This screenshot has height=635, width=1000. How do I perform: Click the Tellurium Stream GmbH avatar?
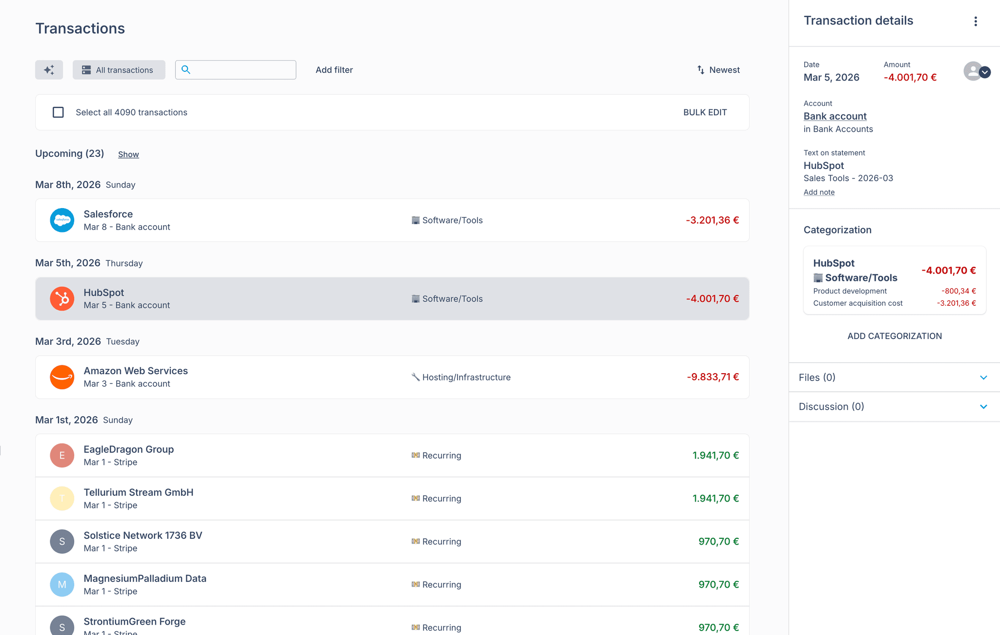pyautogui.click(x=62, y=498)
